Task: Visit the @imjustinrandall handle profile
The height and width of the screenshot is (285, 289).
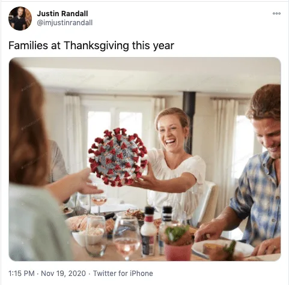Action: [x=65, y=23]
